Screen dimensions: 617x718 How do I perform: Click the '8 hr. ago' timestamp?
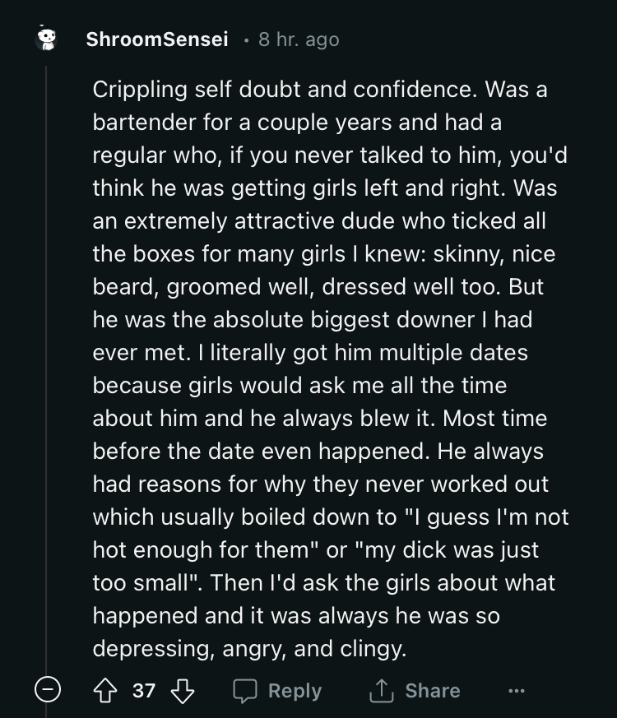tap(299, 39)
